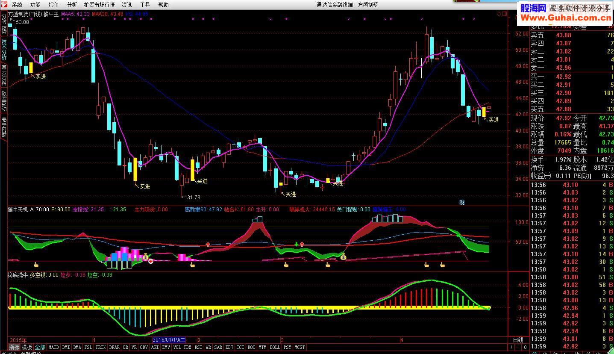Click the red cross circle marker
The width and height of the screenshot is (614, 354).
tap(151, 261)
